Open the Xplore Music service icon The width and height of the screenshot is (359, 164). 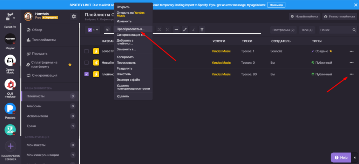coord(10,61)
